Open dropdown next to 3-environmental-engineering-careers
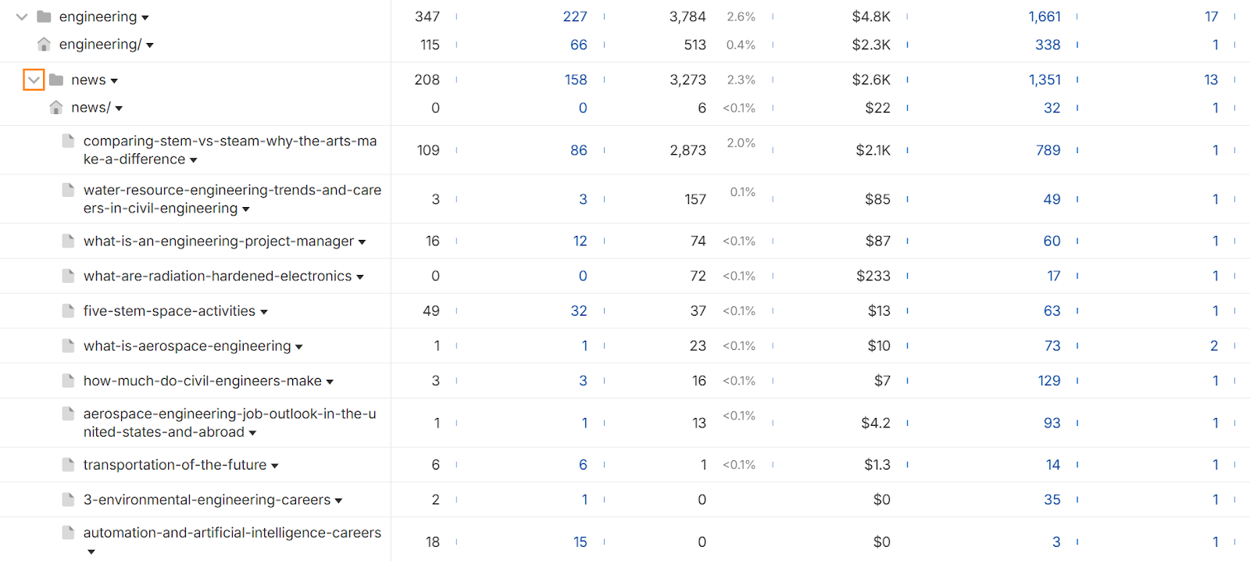The image size is (1250, 561). click(338, 500)
